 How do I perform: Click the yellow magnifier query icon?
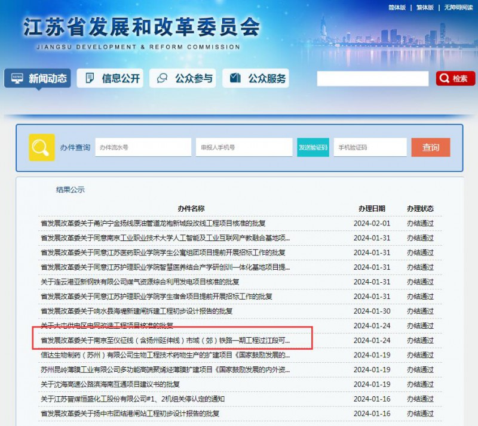(42, 147)
